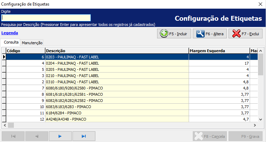This screenshot has width=266, height=142.
Task: Open the Legenda link
Action: tap(10, 33)
